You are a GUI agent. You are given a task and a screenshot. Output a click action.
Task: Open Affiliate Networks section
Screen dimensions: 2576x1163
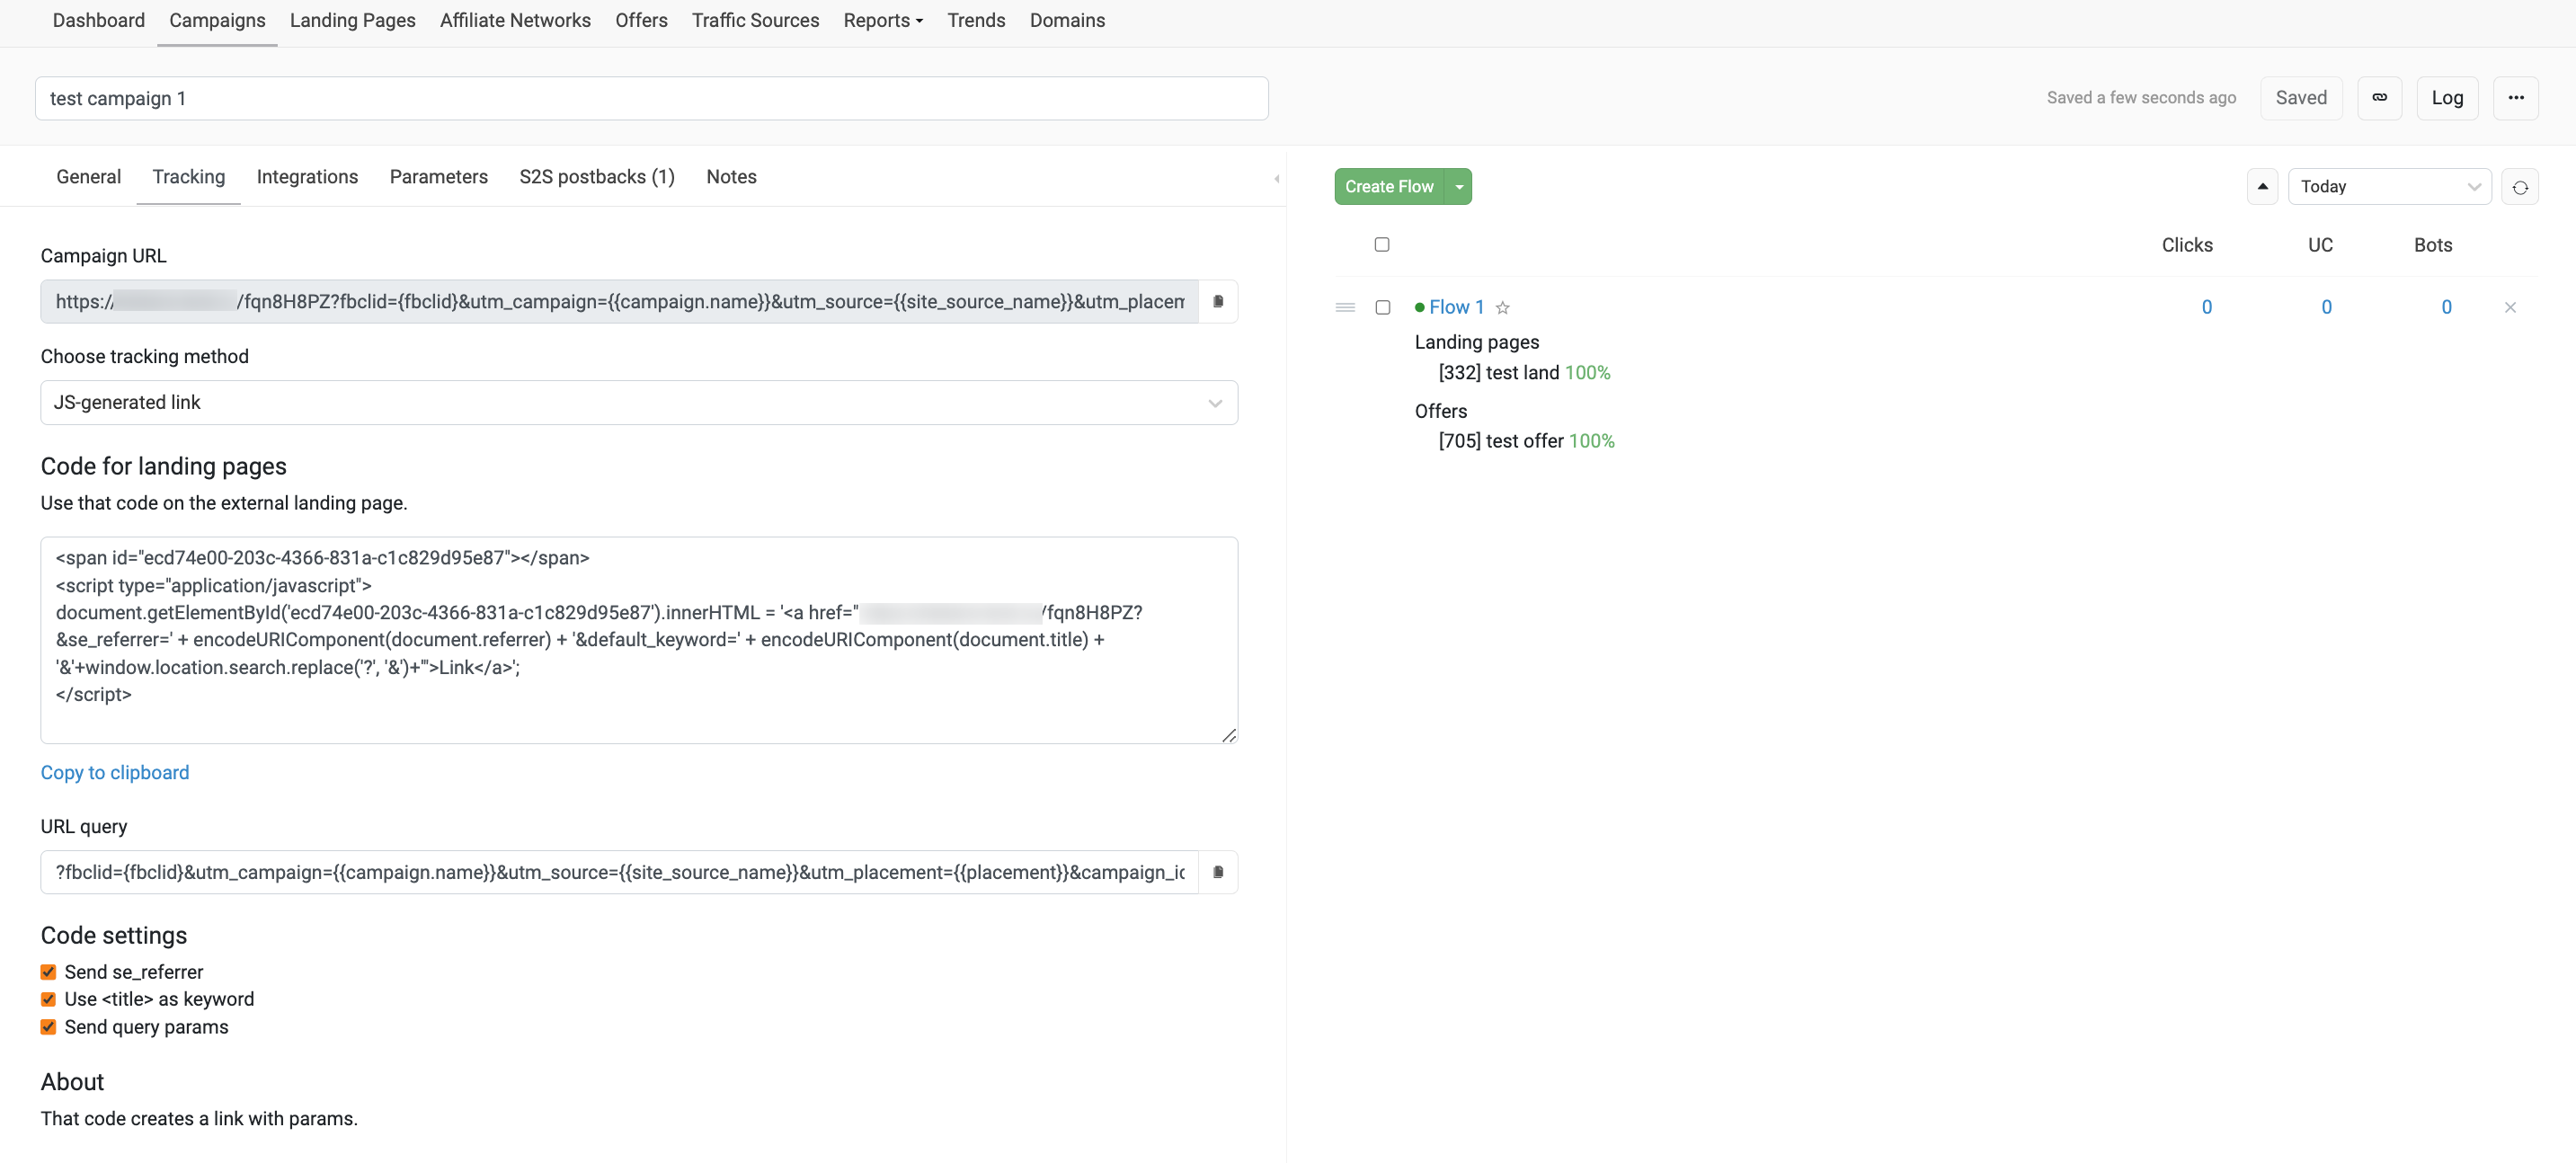[515, 20]
